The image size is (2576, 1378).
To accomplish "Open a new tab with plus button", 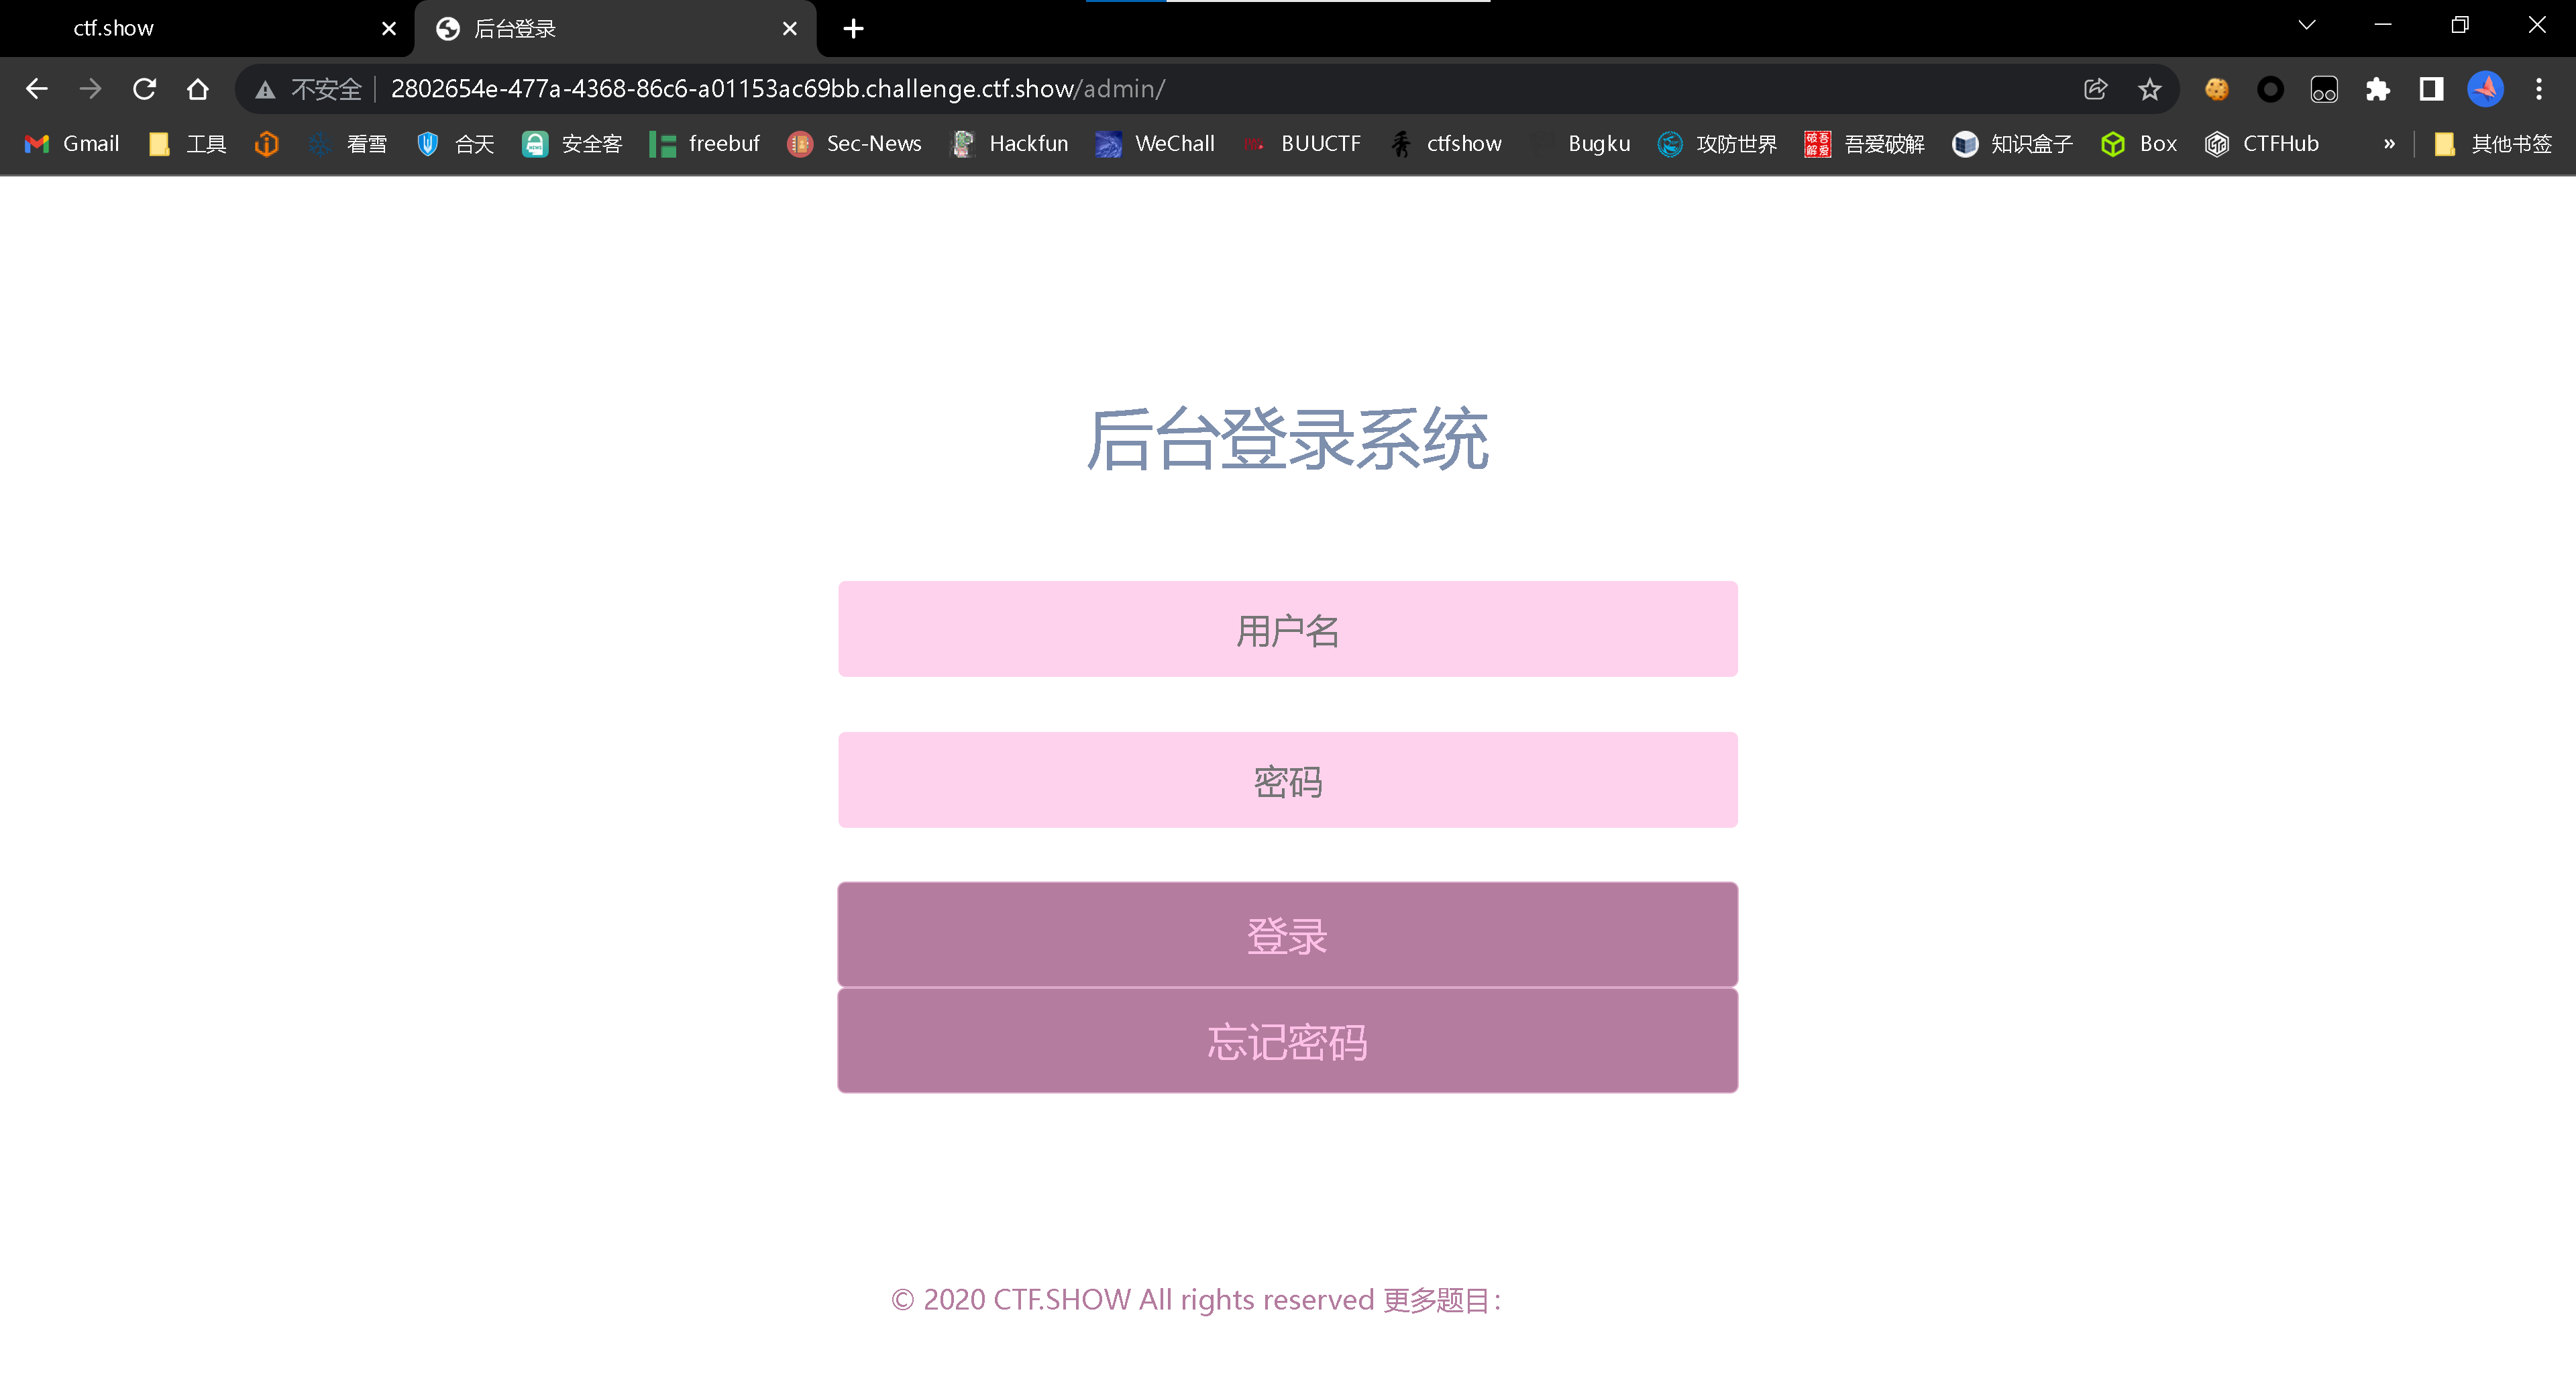I will coord(853,28).
